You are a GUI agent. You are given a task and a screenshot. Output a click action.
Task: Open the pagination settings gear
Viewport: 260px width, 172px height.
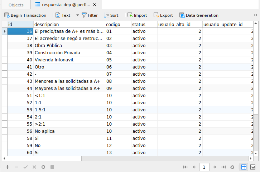(232, 167)
